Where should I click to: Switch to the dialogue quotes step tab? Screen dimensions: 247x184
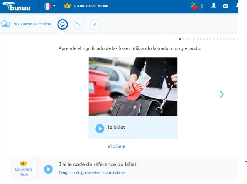pyautogui.click(x=79, y=24)
